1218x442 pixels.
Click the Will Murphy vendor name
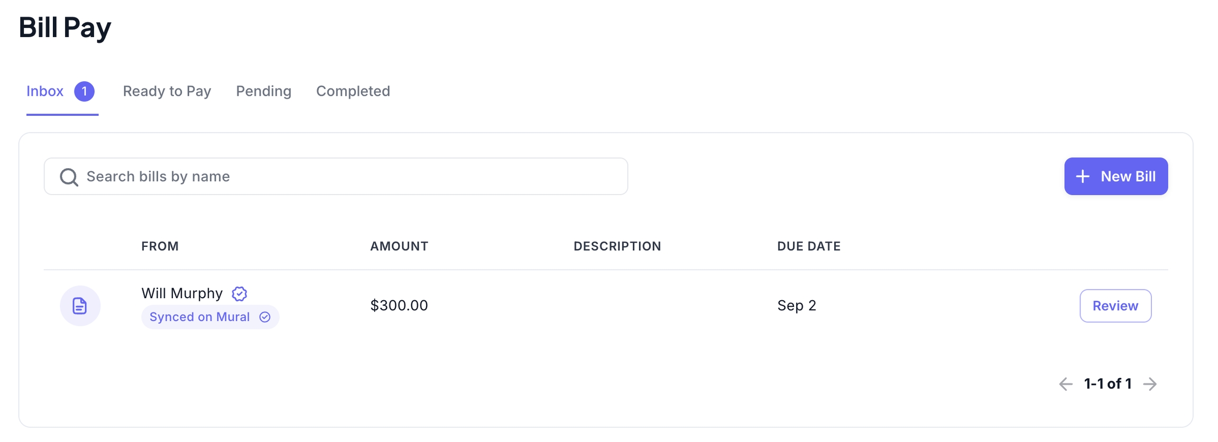tap(182, 293)
